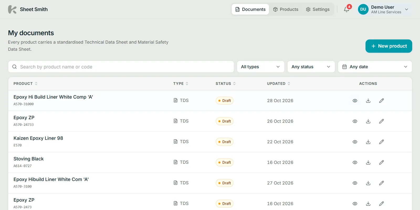This screenshot has height=210, width=420.
Task: Edit the Epoxy Hi Build Liner White Comp 'A' document
Action: [381, 101]
